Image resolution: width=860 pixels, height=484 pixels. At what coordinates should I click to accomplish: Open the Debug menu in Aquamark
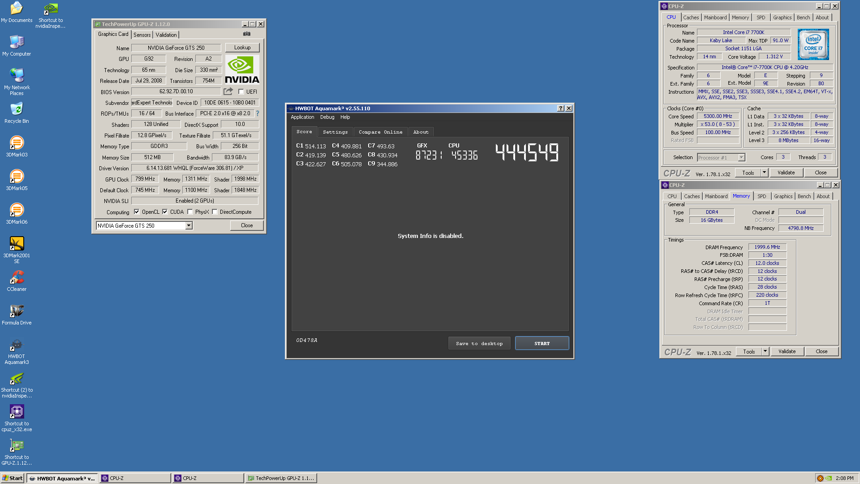(x=327, y=117)
